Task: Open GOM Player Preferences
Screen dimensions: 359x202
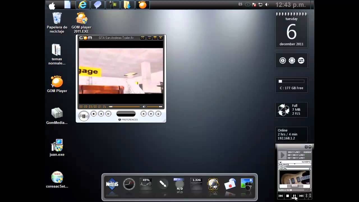Action: [128, 120]
